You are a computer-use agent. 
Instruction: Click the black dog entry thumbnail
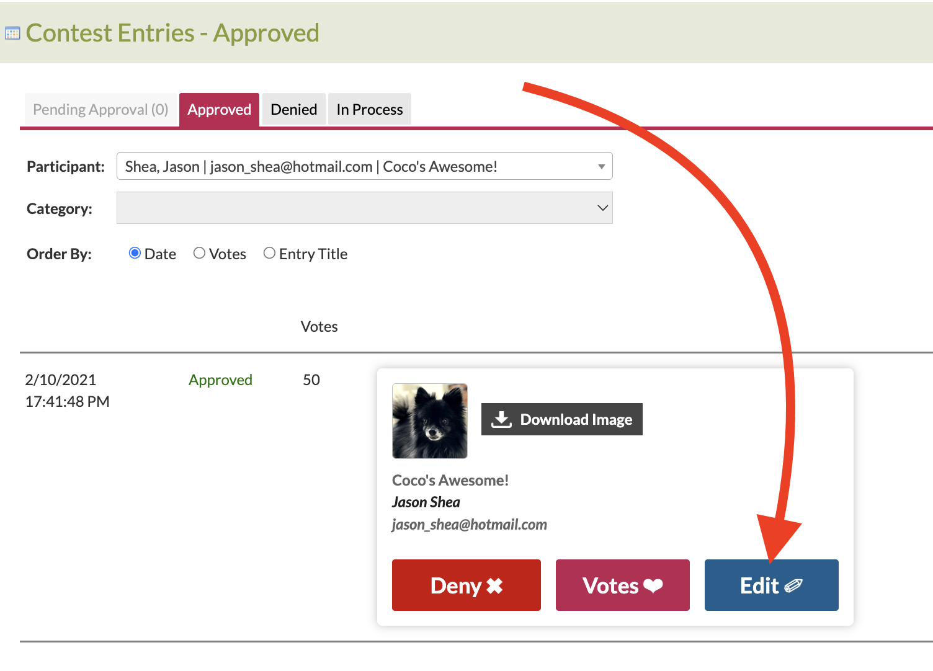point(430,421)
